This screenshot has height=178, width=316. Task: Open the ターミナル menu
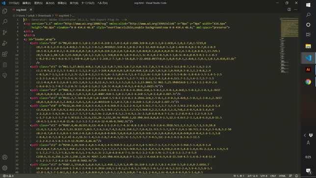pyautogui.click(x=88, y=3)
